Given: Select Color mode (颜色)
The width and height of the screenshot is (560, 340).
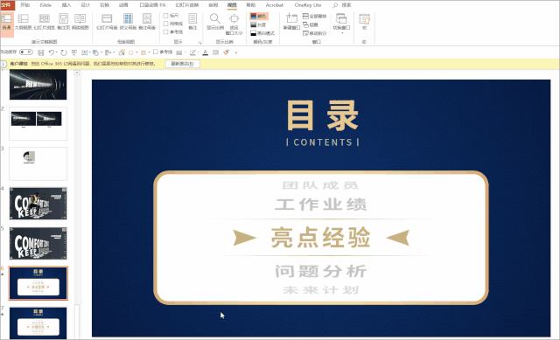Looking at the screenshot, I should pos(258,16).
